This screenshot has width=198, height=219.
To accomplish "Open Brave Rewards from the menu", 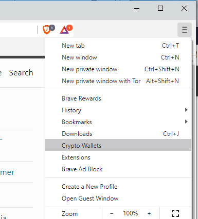I will 118,98.
